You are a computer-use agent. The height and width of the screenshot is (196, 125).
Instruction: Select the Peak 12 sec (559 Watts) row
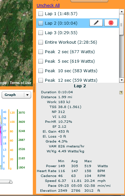77,80
